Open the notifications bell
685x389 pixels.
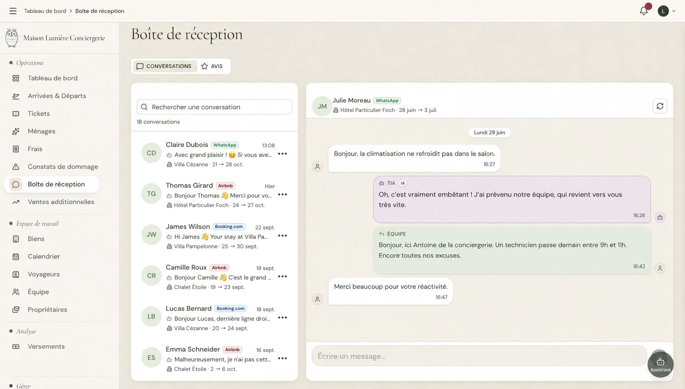click(x=644, y=11)
